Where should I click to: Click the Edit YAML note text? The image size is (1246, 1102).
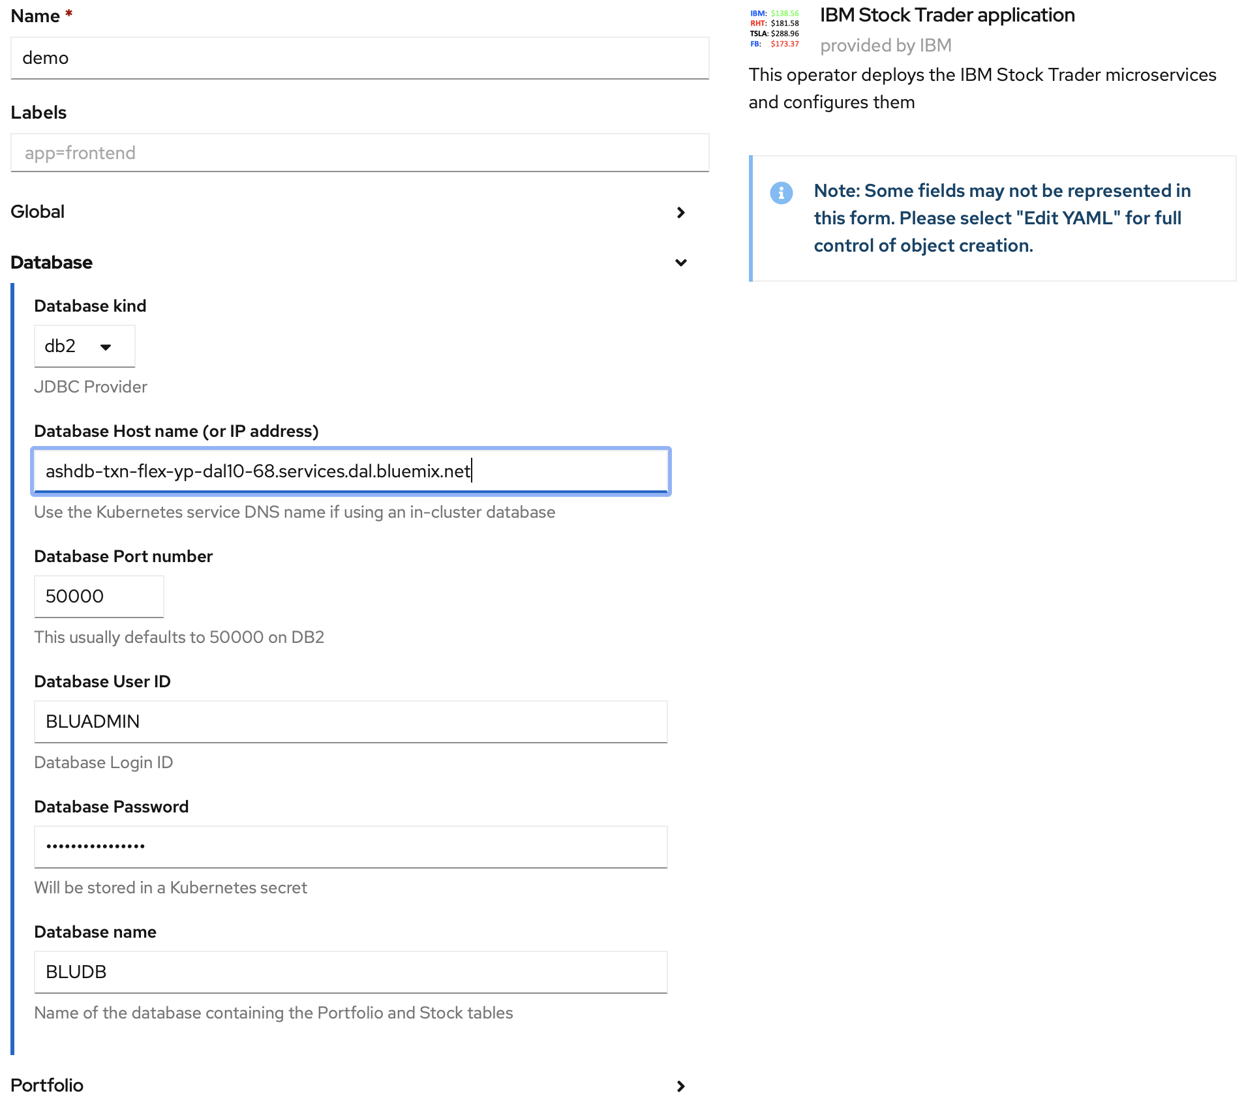click(1002, 218)
